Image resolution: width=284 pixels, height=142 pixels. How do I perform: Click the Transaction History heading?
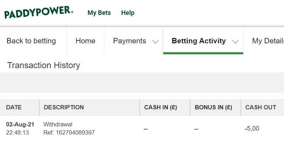[x=44, y=65]
